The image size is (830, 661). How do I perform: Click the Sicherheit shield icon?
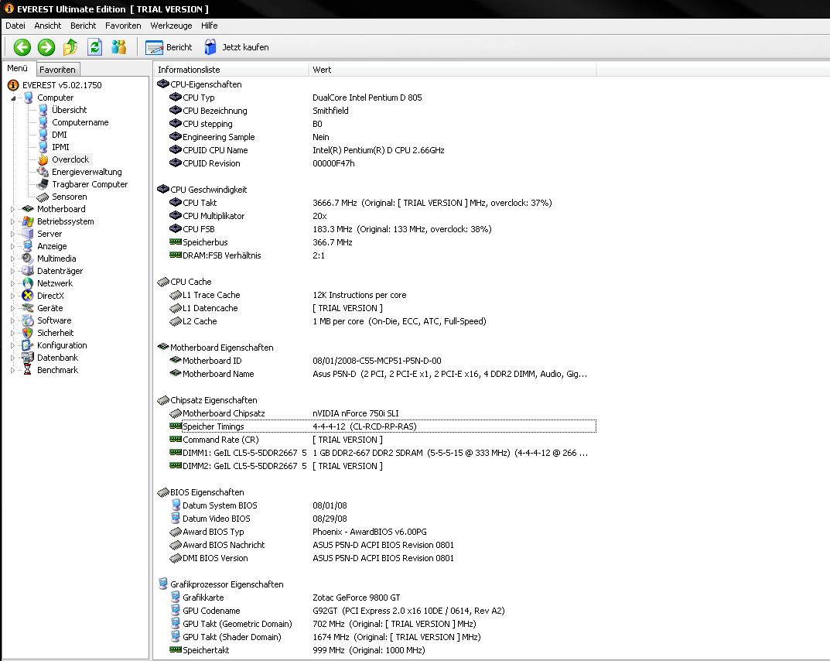coord(28,333)
